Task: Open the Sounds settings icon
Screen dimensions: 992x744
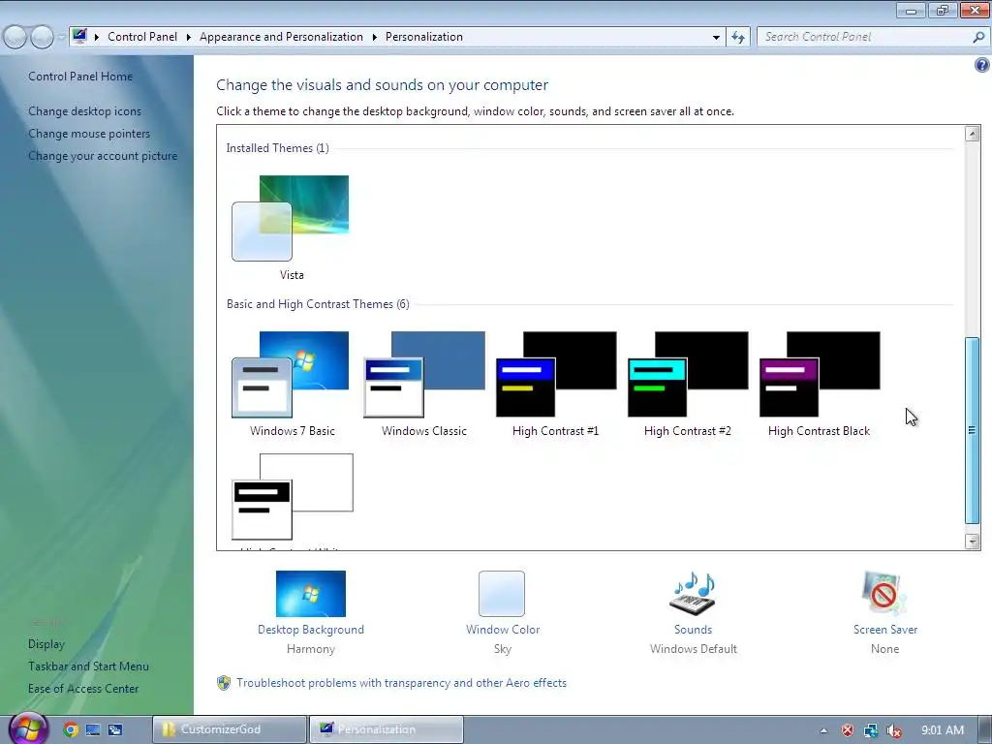Action: 693,594
